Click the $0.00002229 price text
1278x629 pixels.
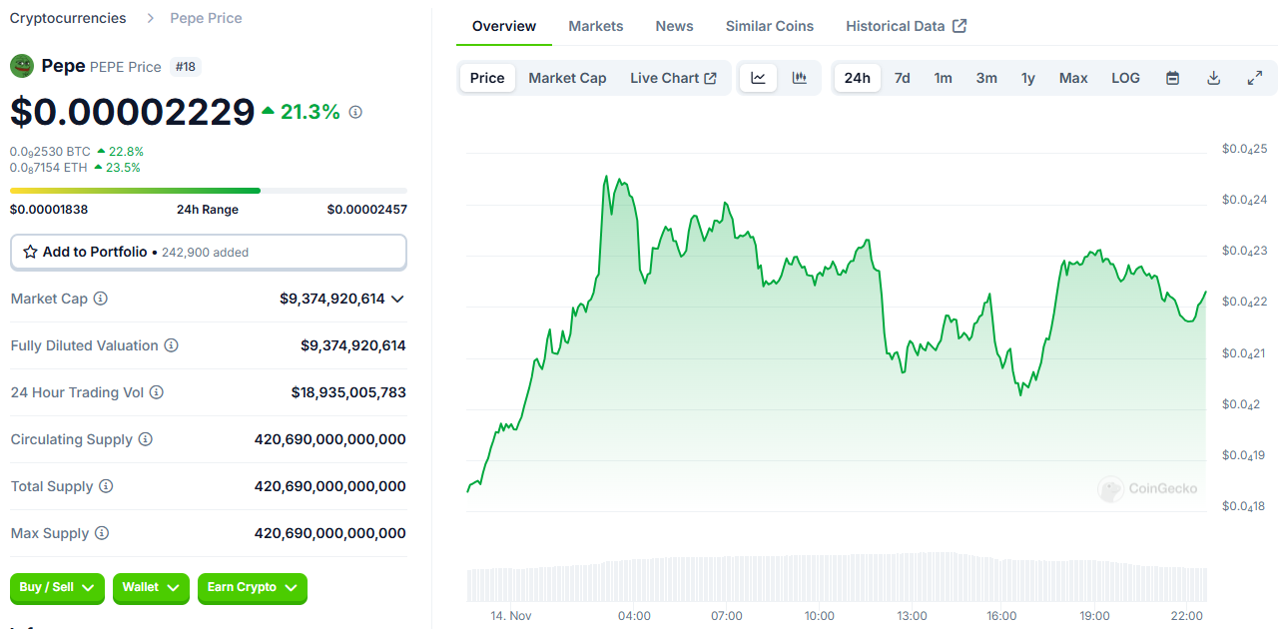[x=133, y=112]
